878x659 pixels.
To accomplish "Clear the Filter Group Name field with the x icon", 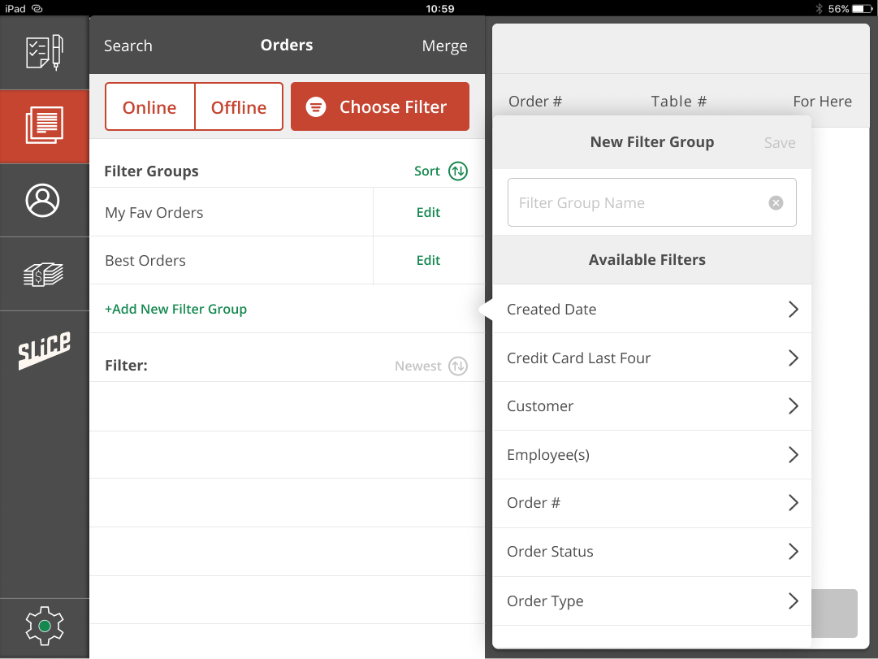I will pyautogui.click(x=776, y=202).
